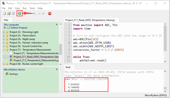The width and height of the screenshot is (170, 98).
Task: Open the View menu
Action: pyautogui.click(x=17, y=8)
